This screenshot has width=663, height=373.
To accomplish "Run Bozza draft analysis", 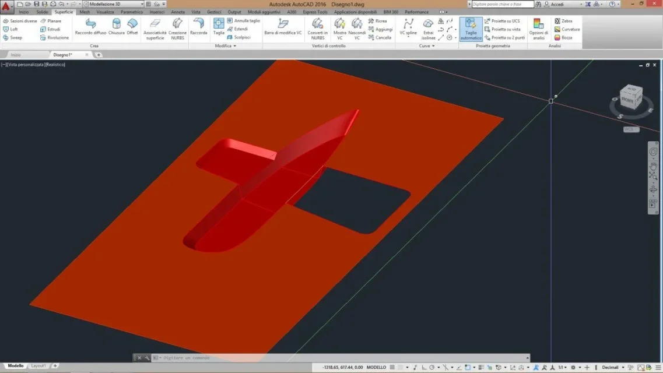I will point(563,38).
